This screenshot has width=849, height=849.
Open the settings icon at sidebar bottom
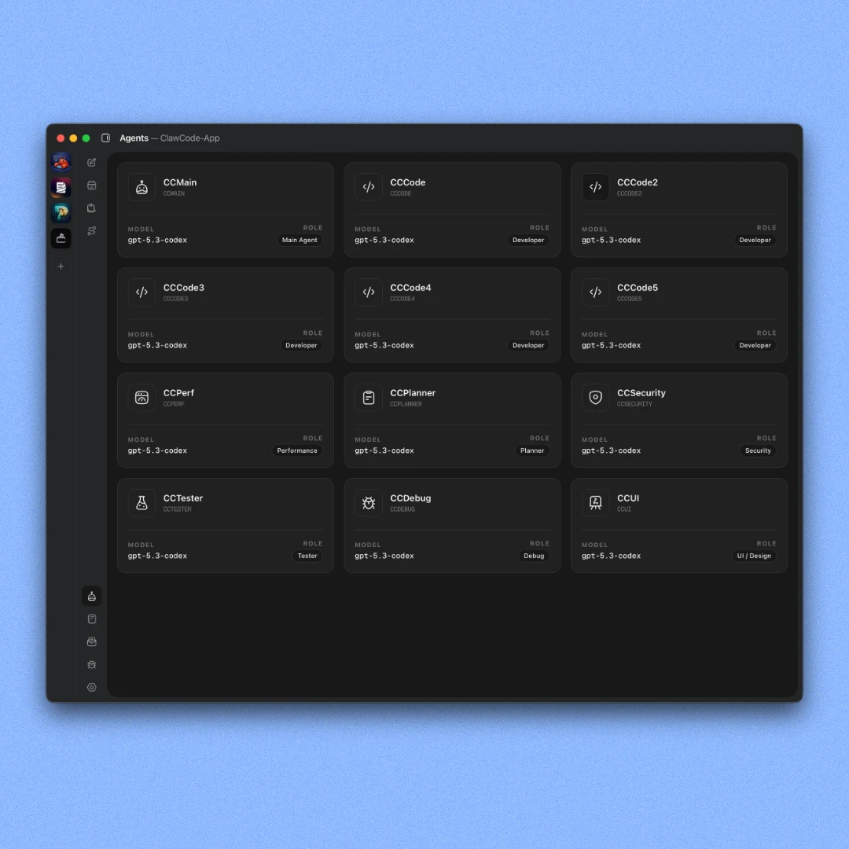pyautogui.click(x=92, y=687)
